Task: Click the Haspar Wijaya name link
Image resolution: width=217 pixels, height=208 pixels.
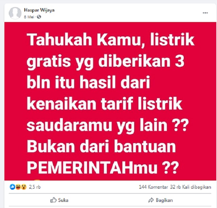Action: pyautogui.click(x=39, y=10)
